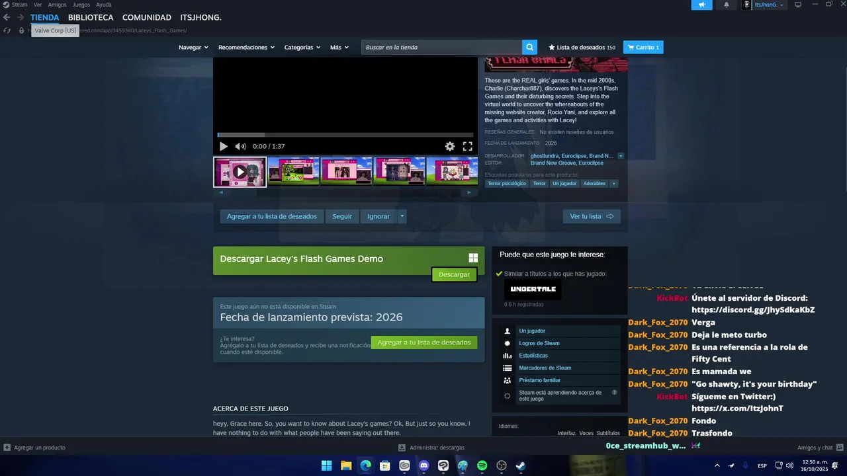Image resolution: width=847 pixels, height=476 pixels.
Task: Open the Un jugador tag
Action: pyautogui.click(x=564, y=183)
